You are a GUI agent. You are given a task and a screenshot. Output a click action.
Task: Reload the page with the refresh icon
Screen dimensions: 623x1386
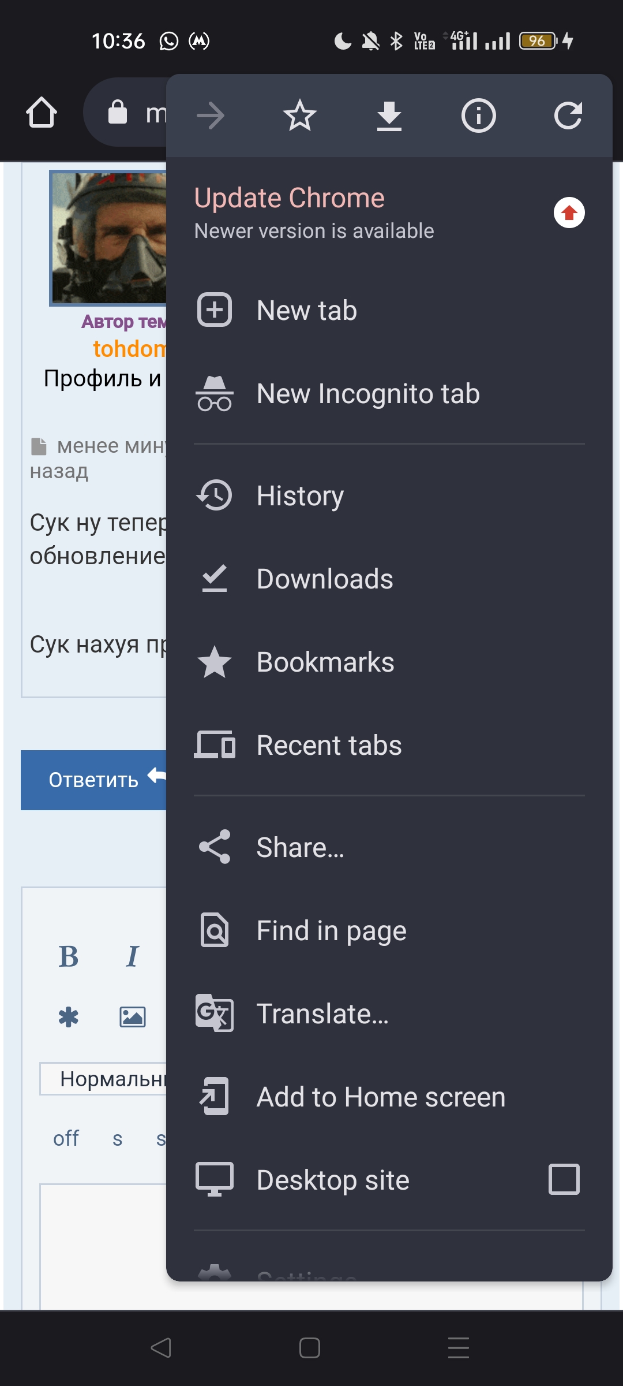[568, 115]
